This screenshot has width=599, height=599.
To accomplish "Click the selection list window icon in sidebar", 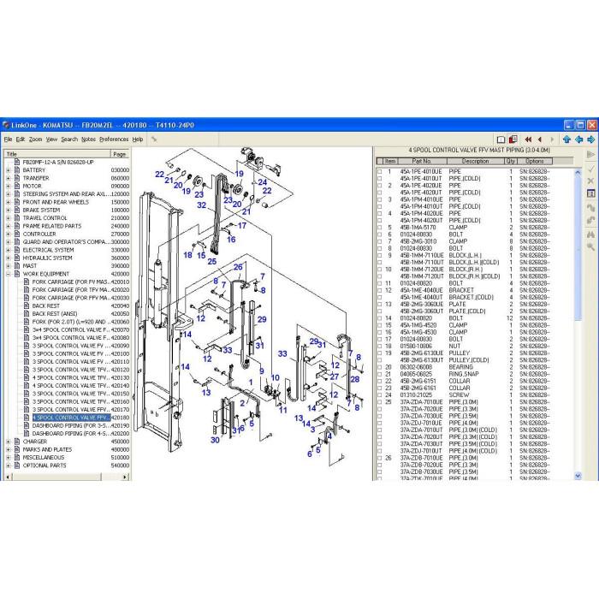I will 590,193.
